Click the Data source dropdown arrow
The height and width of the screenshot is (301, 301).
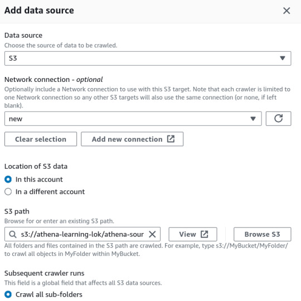click(x=283, y=58)
